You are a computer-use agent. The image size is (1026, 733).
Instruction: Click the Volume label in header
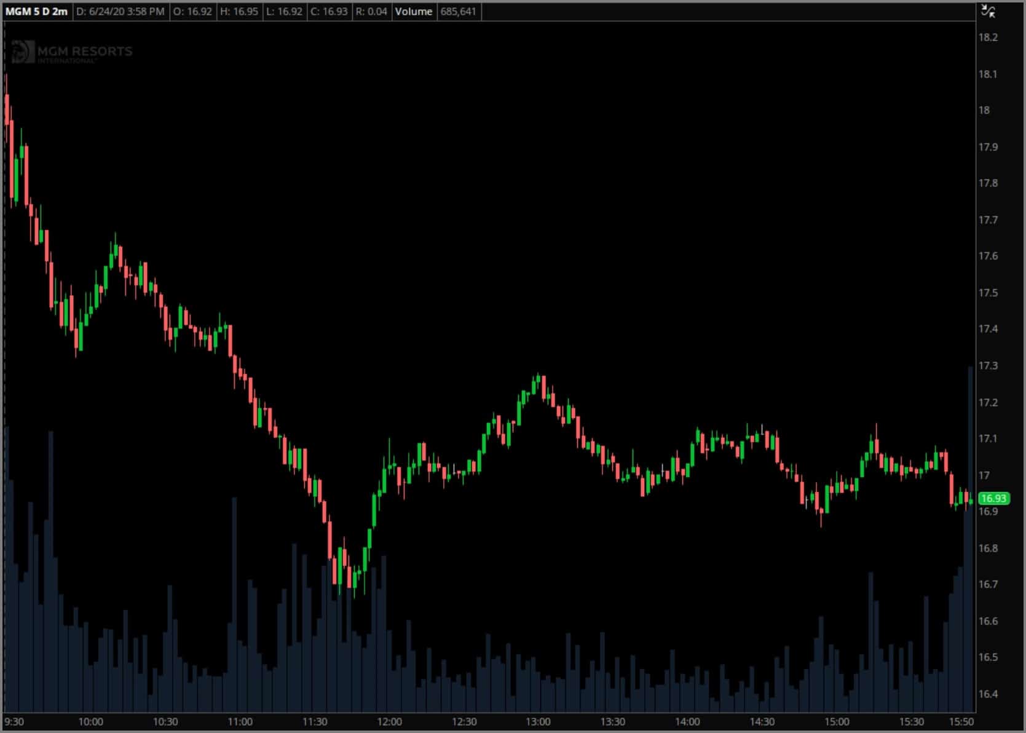(413, 11)
